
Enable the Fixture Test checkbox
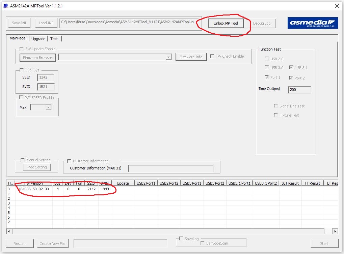(x=276, y=115)
